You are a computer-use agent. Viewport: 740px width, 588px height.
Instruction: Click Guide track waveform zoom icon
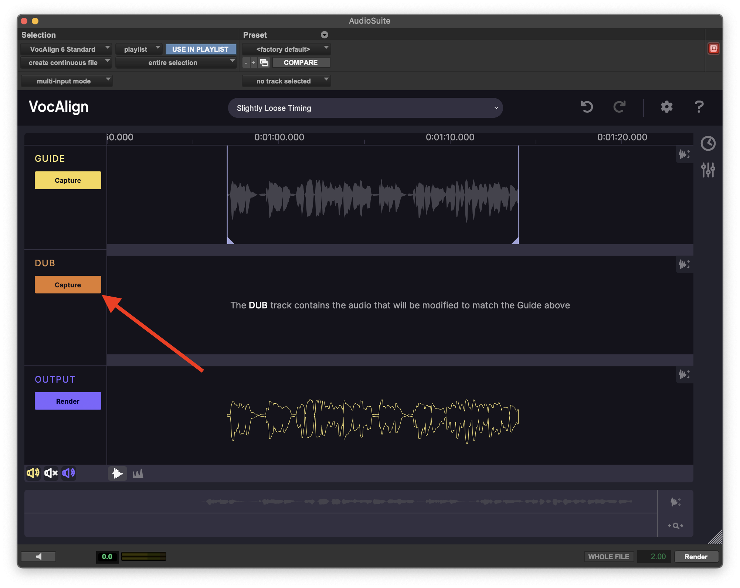coord(684,154)
